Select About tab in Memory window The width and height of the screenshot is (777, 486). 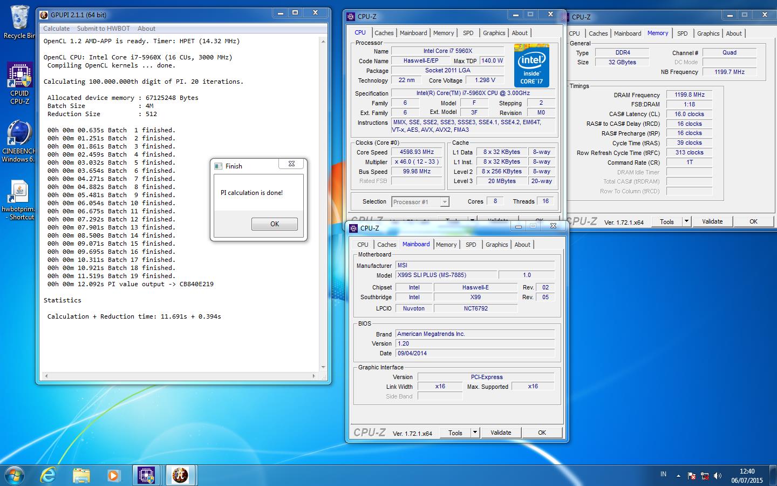click(734, 33)
